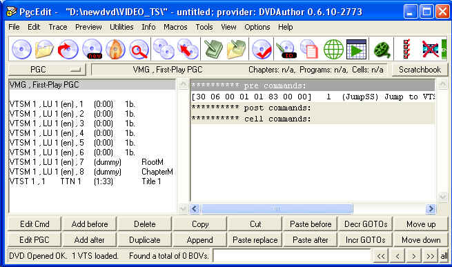Click the green pen notepad icon
The image size is (452, 267).
(213, 49)
